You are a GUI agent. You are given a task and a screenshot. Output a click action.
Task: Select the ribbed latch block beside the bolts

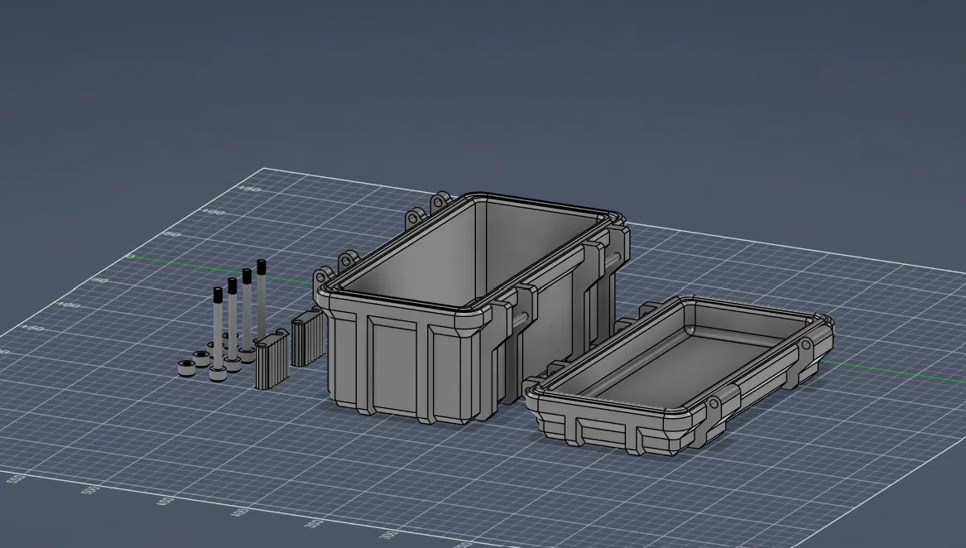272,359
